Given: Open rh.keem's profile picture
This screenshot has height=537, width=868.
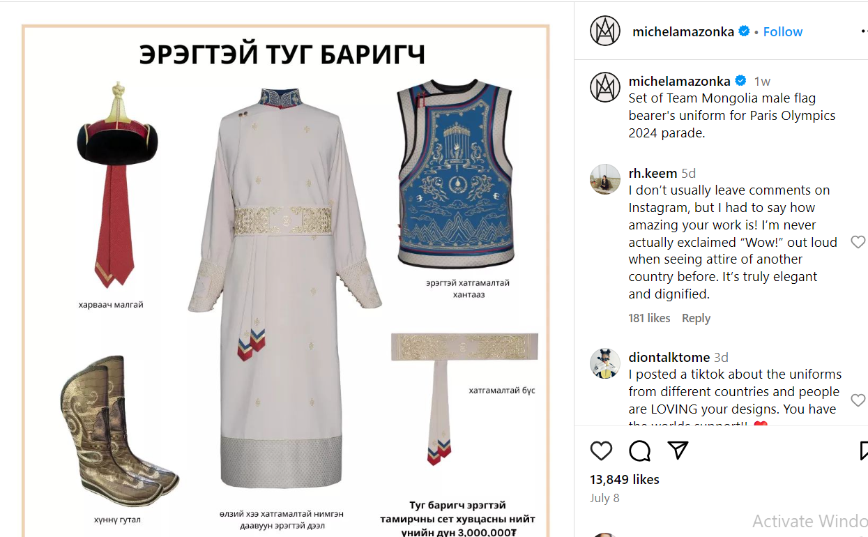Looking at the screenshot, I should [x=605, y=179].
